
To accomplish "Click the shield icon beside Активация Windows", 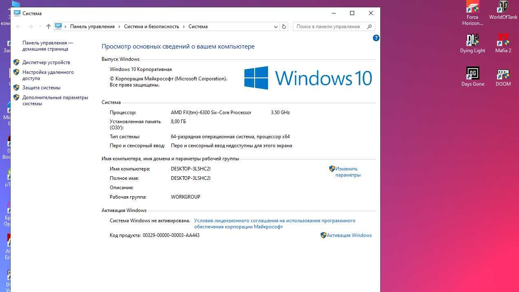I will click(323, 235).
